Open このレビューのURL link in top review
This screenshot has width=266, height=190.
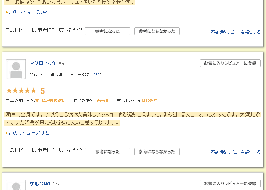(29, 13)
